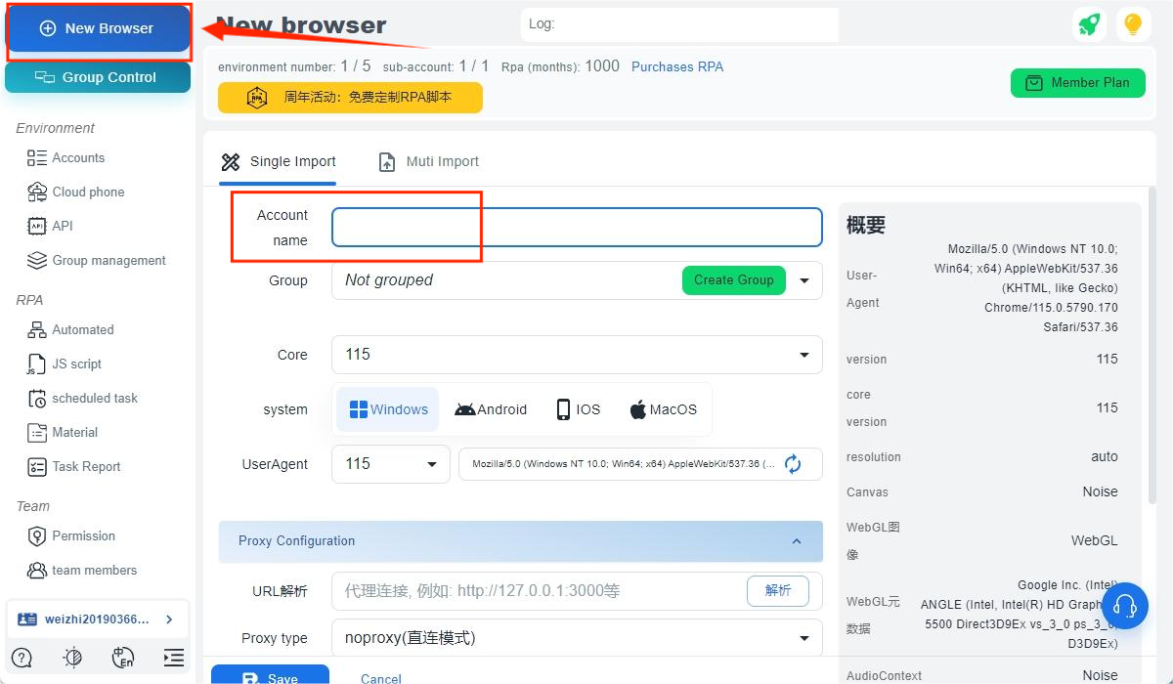Open the JS script item

tap(76, 363)
